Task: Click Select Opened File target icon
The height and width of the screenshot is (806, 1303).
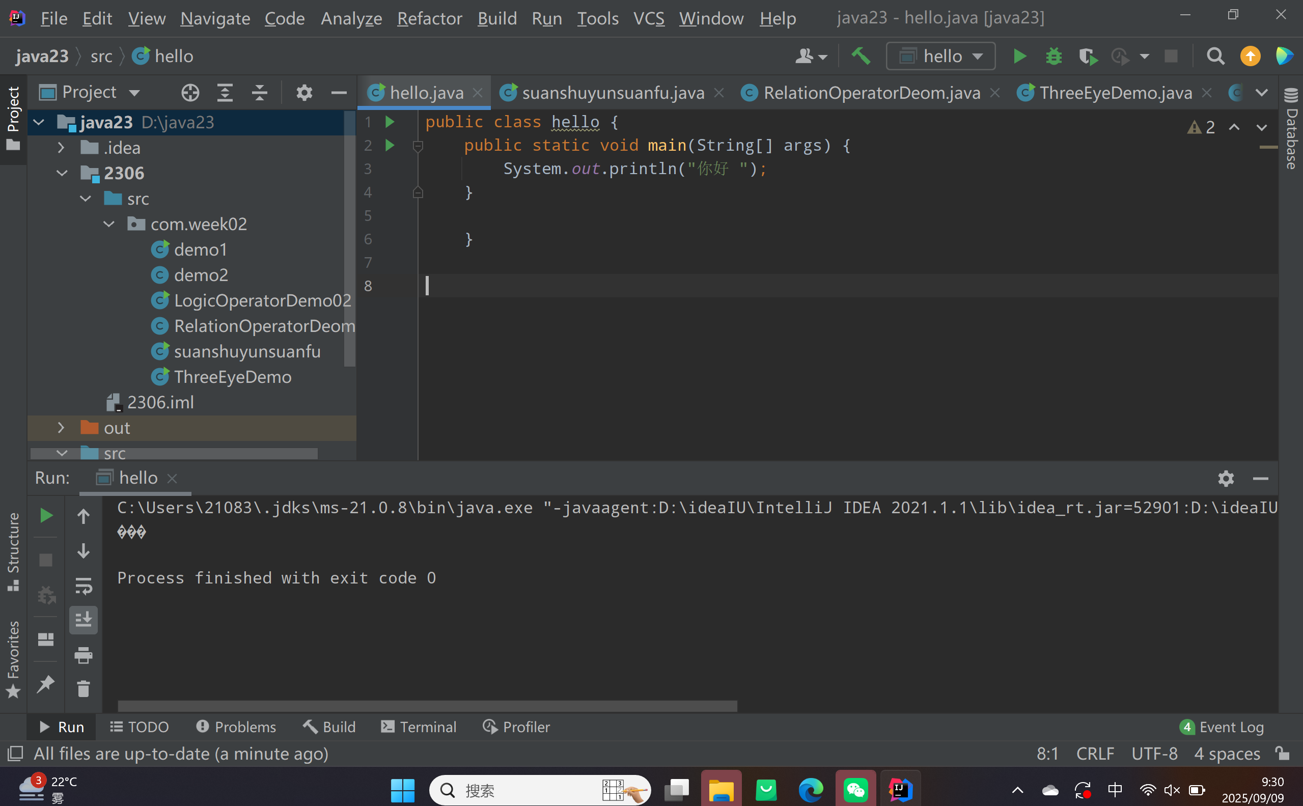Action: (x=190, y=93)
